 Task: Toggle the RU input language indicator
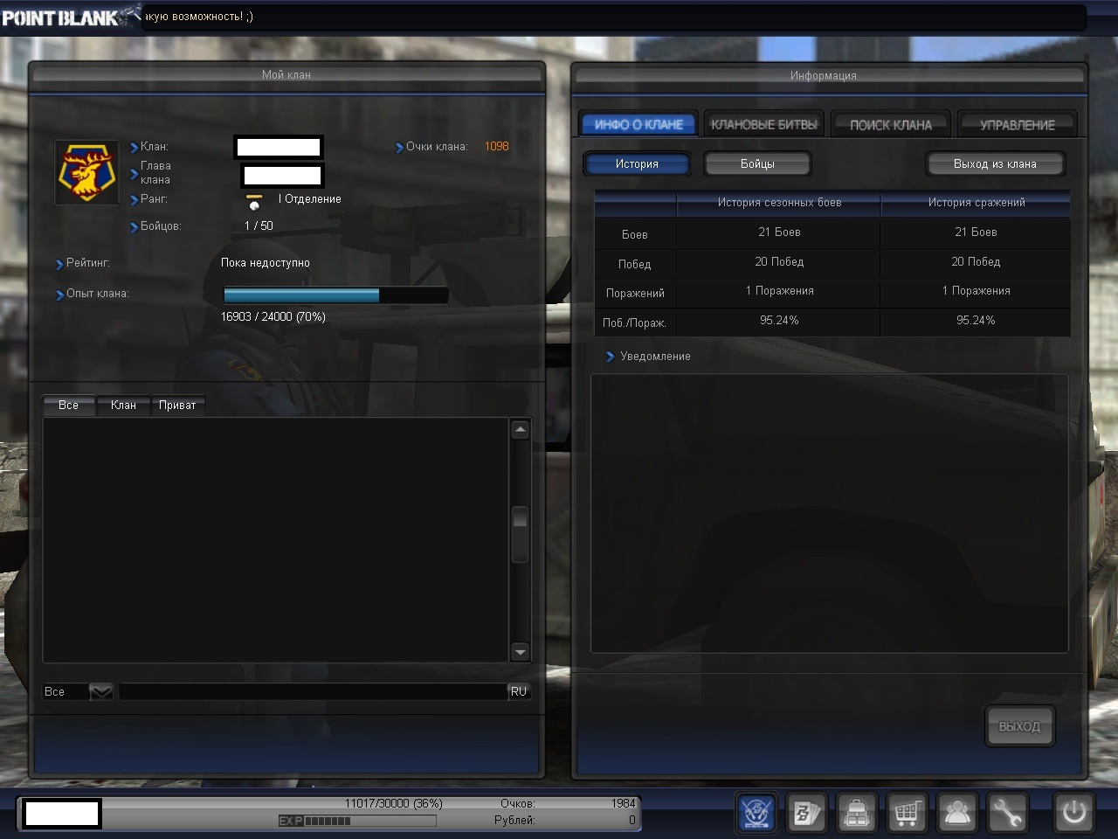coord(519,691)
